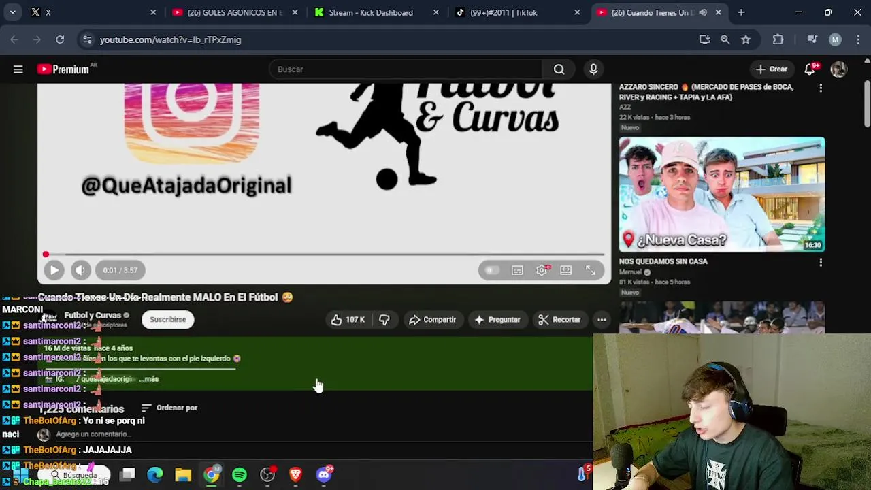Mute the Cuando Tienes tab audio
Image resolution: width=871 pixels, height=490 pixels.
(703, 12)
